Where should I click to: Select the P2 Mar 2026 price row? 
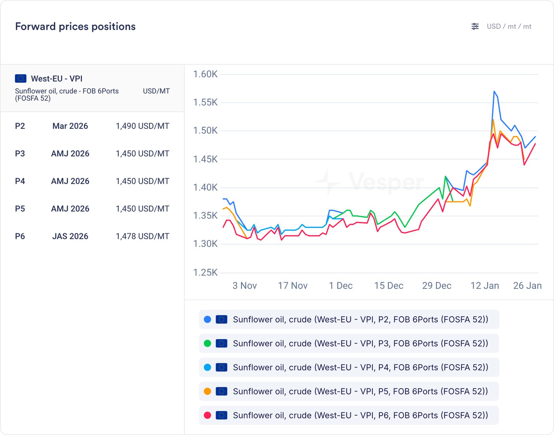92,126
